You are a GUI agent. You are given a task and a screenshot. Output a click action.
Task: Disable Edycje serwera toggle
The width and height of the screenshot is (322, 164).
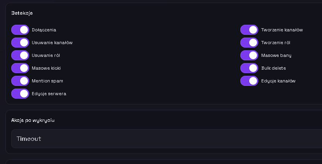point(20,94)
